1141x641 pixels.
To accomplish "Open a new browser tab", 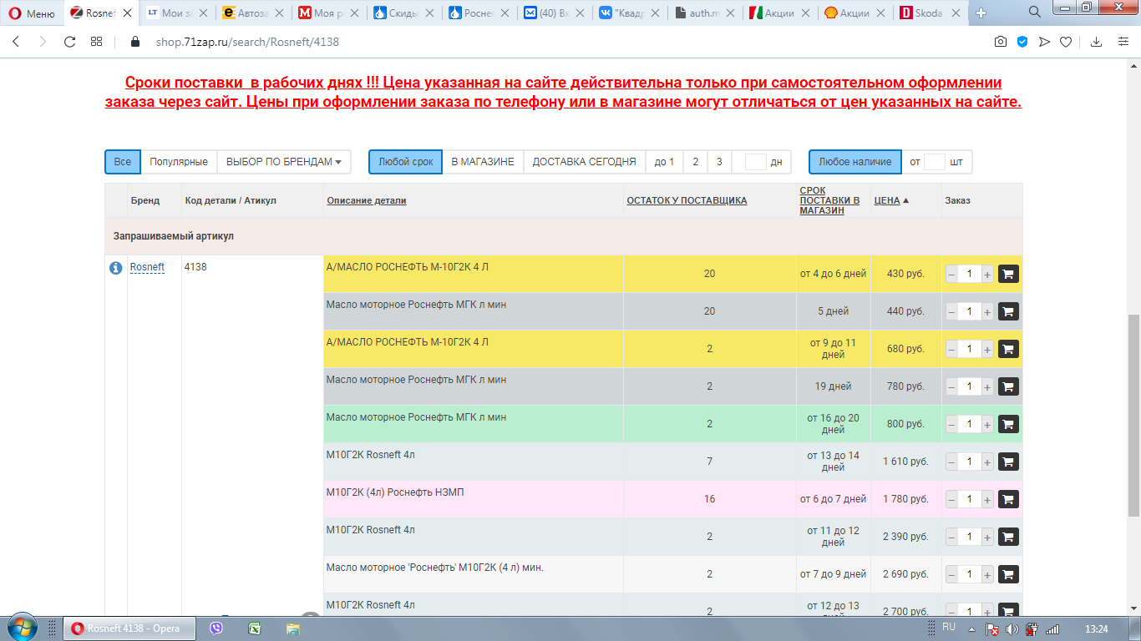I will 981,13.
